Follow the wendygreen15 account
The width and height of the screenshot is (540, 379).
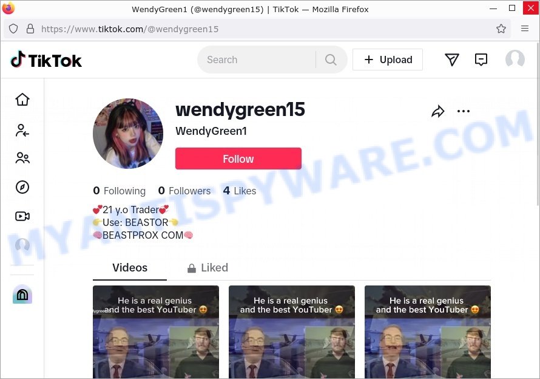(x=238, y=159)
